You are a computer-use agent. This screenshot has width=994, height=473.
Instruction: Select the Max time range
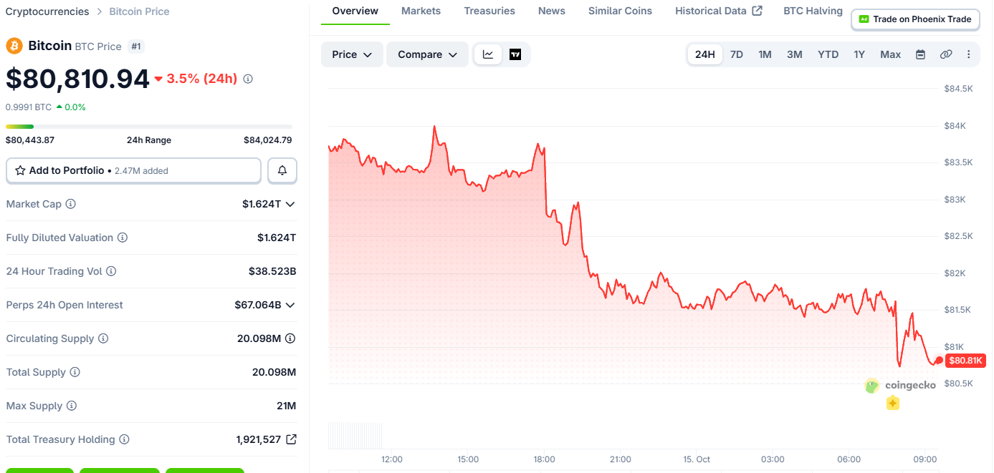coord(890,54)
